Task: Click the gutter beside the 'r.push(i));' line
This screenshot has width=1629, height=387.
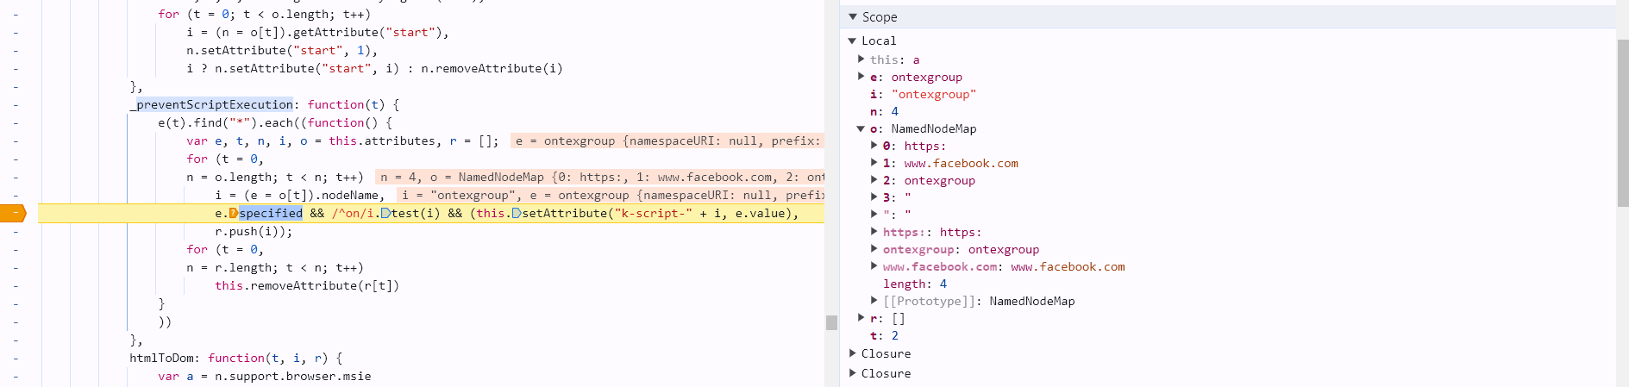Action: (16, 232)
